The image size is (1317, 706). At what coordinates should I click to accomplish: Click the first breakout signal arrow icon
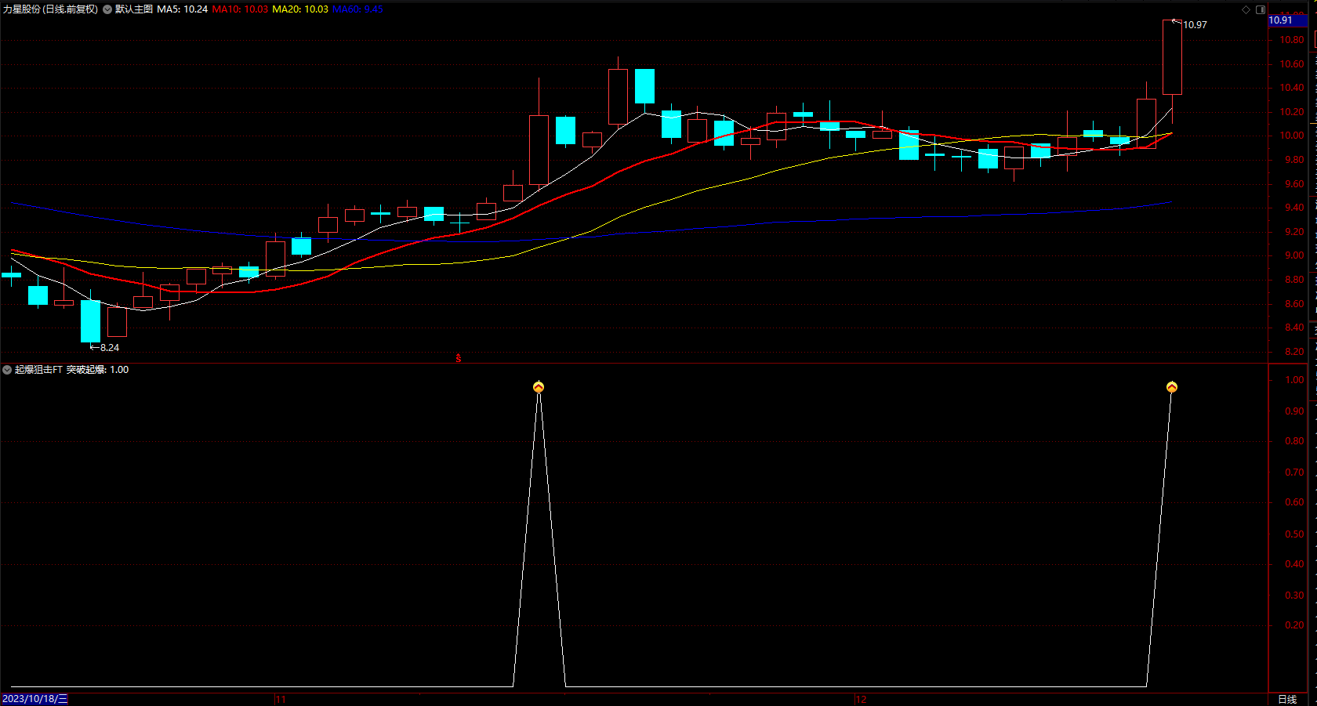tap(539, 387)
